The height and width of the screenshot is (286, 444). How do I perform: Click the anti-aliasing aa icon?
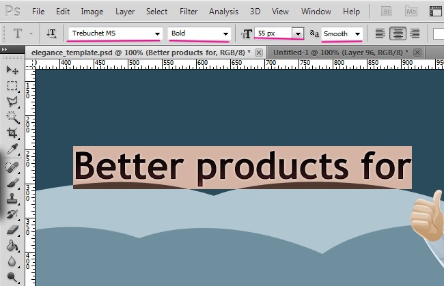[314, 33]
